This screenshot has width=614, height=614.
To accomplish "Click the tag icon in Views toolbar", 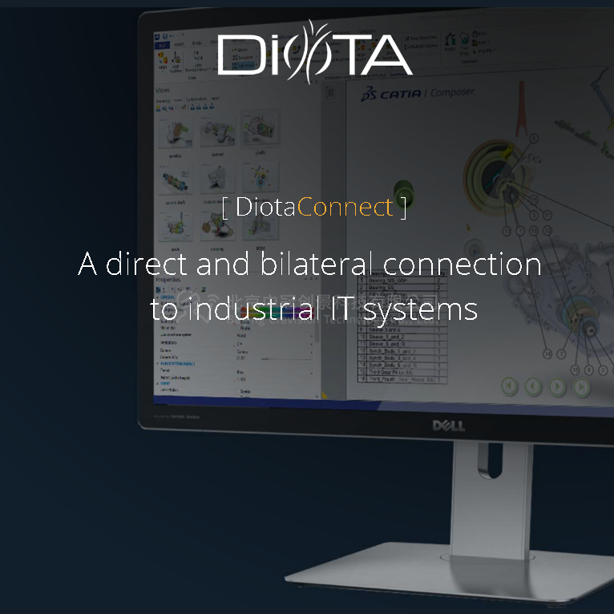I will click(184, 107).
